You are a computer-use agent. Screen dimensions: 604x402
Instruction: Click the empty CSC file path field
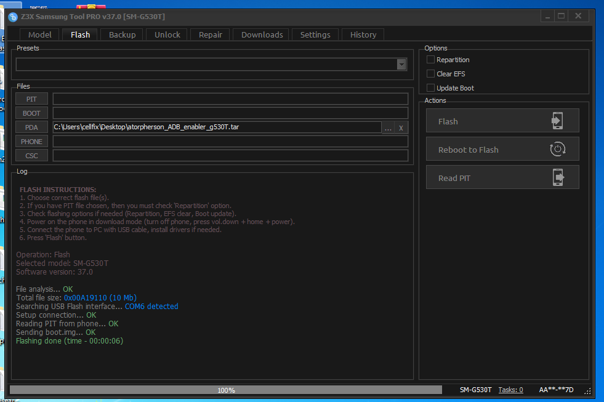tap(230, 156)
